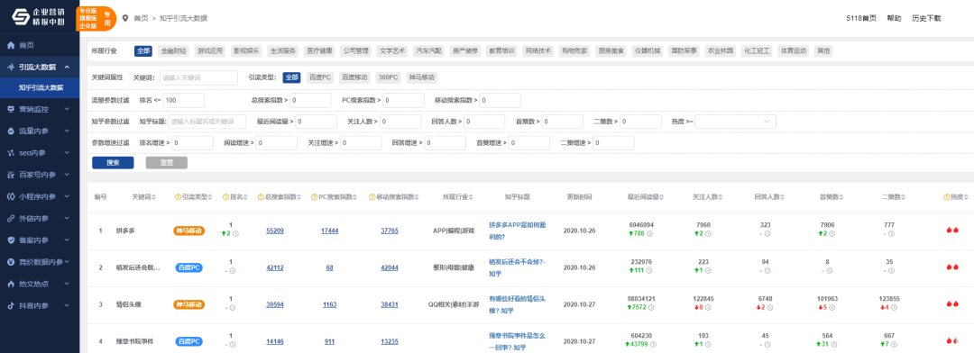Click the blue 搜索 button
This screenshot has height=353, width=974.
point(113,162)
